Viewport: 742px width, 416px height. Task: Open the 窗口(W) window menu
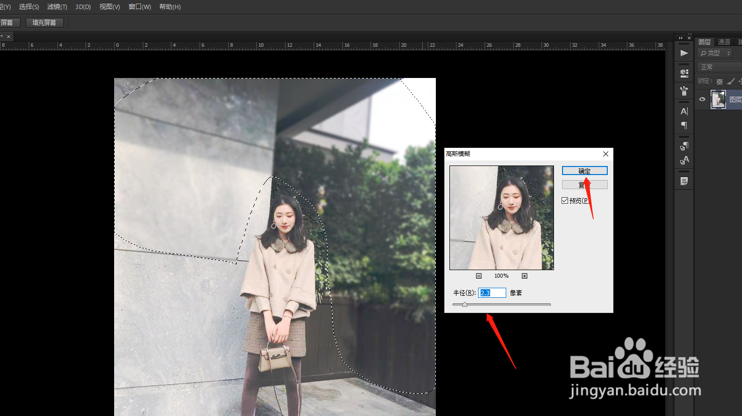click(140, 7)
